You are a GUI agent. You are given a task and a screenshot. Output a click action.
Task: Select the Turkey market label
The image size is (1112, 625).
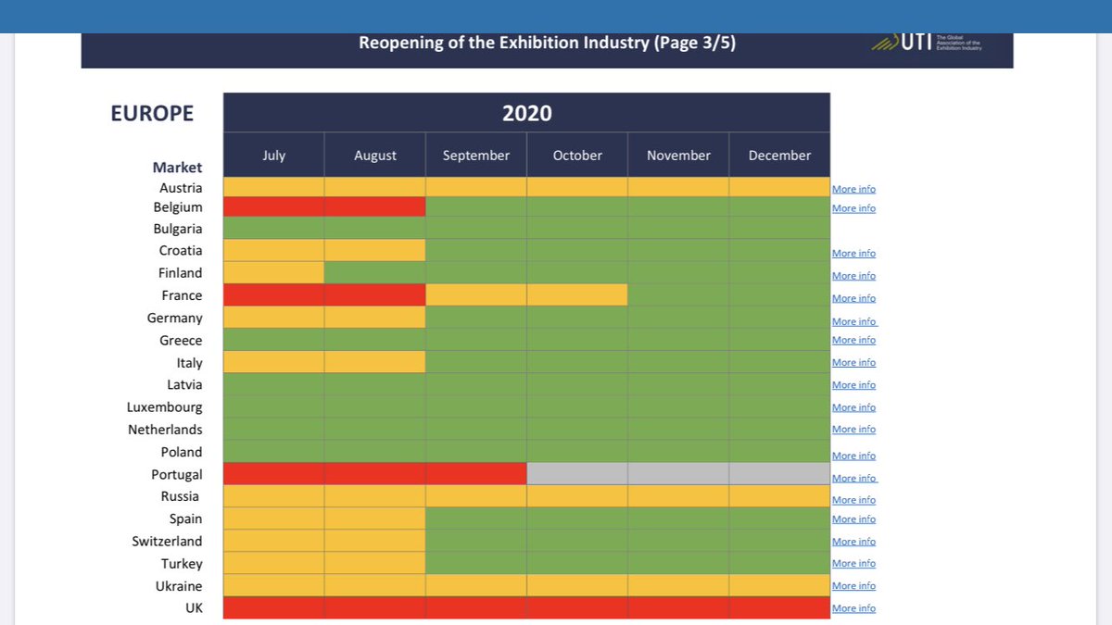[x=181, y=564]
